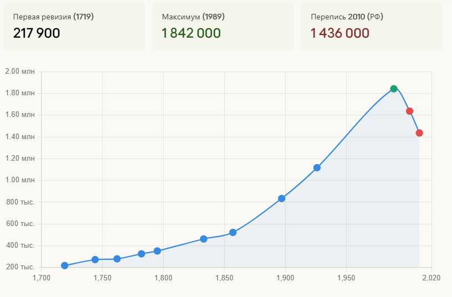Viewport: 452px width, 297px height.
Task: Select the blue data point near 1744
Action: [x=95, y=259]
